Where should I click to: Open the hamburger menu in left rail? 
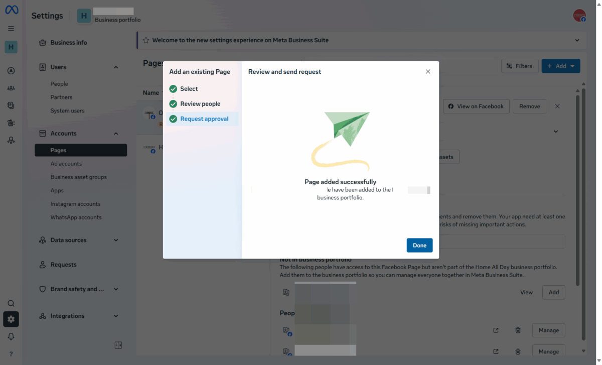11,29
